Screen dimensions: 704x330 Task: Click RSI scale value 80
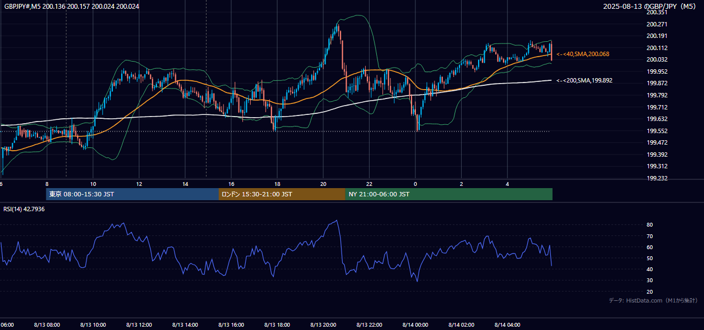pyautogui.click(x=650, y=225)
